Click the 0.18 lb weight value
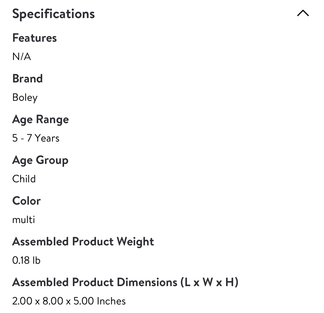This screenshot has width=324, height=313. (26, 260)
